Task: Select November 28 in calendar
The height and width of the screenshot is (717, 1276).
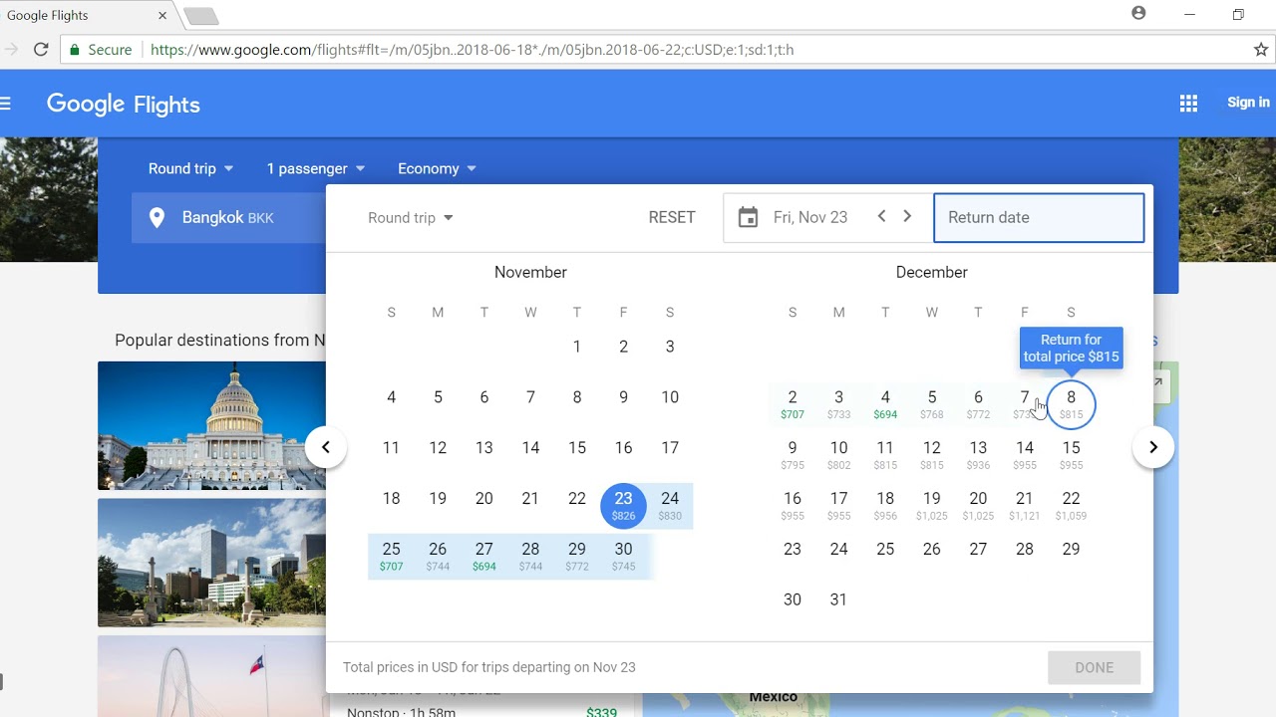Action: [x=530, y=556]
